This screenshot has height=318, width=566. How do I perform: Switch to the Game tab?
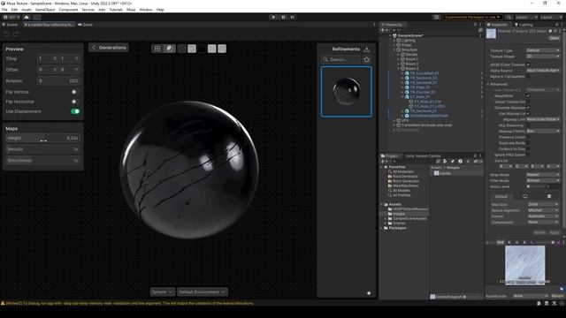click(86, 25)
